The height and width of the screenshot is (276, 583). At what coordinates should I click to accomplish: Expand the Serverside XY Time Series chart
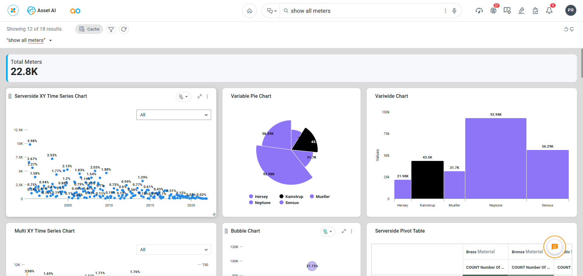click(200, 96)
